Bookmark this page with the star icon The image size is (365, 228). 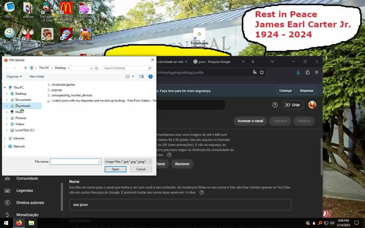pyautogui.click(x=262, y=72)
